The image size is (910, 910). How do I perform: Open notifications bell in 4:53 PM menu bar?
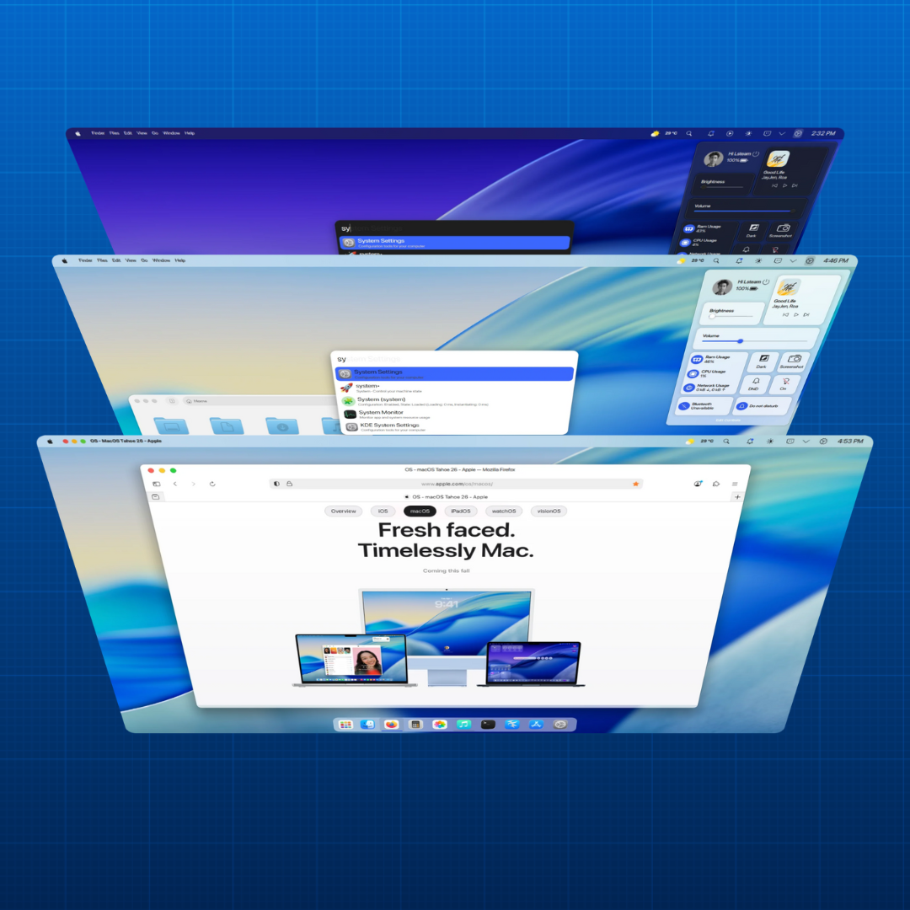click(750, 442)
